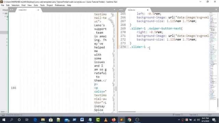
Task: Click the FOLDERS sidebar heading
Action: 5,10
